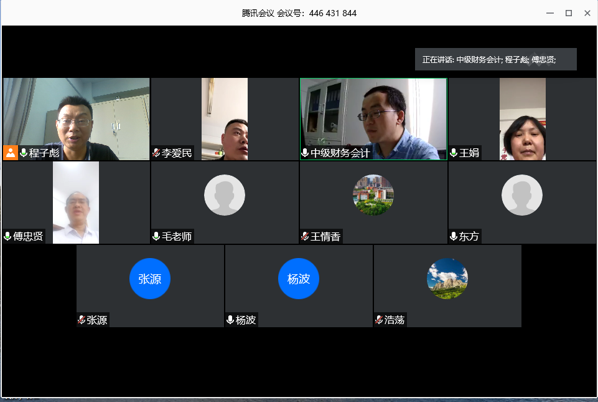Click the muted microphone icon for 张源
The width and height of the screenshot is (598, 402).
82,320
